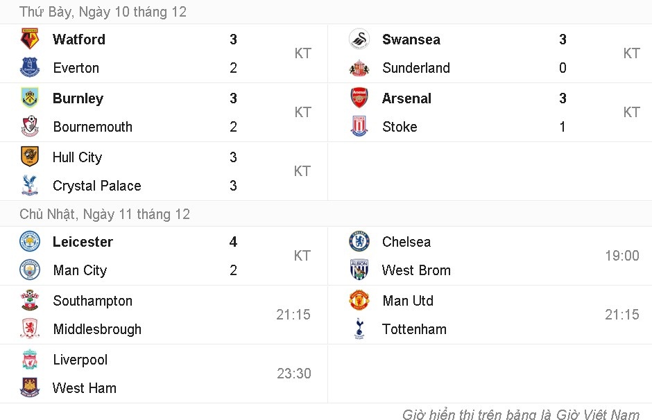
Task: Select the Everton badge icon
Action: [29, 67]
